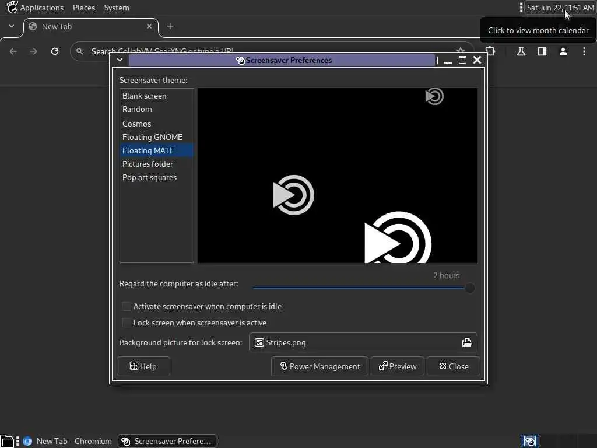Open the window menu arrow in dialog titlebar
This screenshot has height=448, width=597.
pos(120,60)
